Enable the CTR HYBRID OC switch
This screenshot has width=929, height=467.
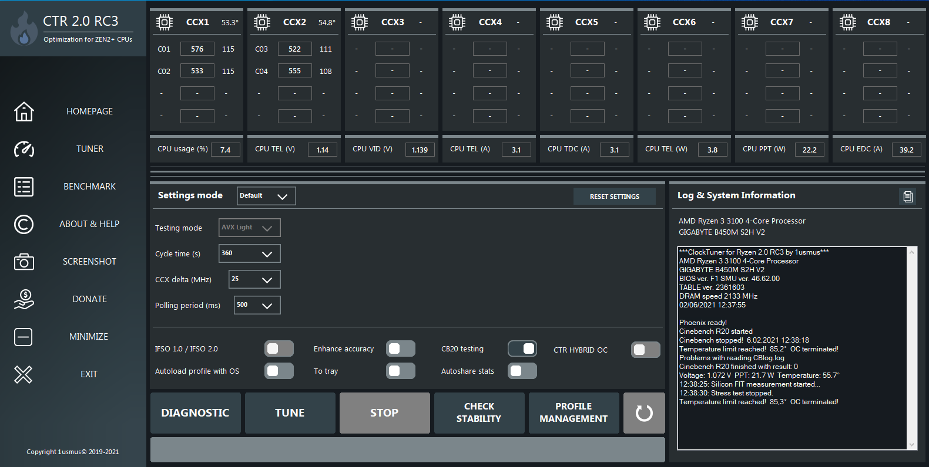[646, 350]
